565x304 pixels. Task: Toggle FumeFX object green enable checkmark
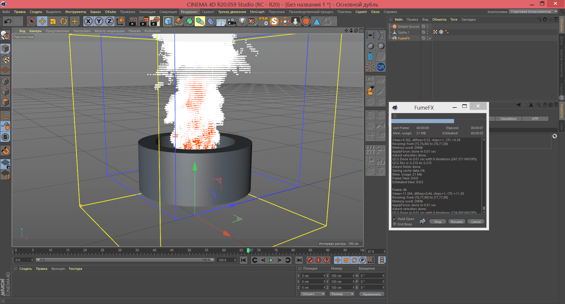430,38
